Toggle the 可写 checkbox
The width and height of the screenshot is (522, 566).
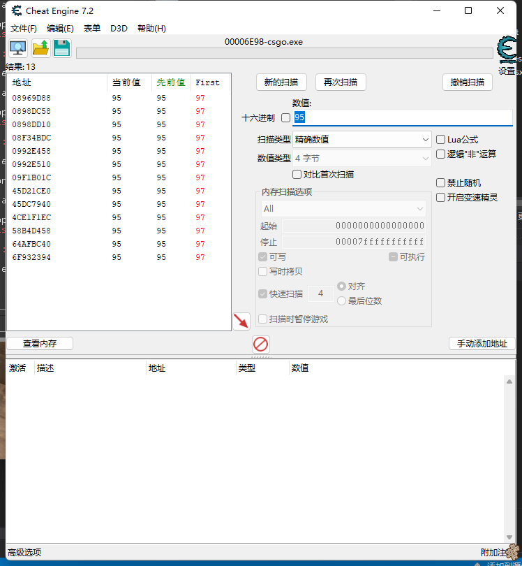pyautogui.click(x=263, y=257)
